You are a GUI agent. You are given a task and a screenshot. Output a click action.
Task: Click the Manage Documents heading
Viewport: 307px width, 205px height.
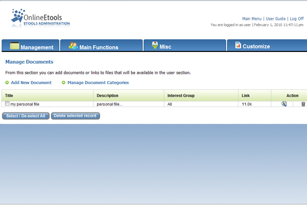(x=29, y=62)
